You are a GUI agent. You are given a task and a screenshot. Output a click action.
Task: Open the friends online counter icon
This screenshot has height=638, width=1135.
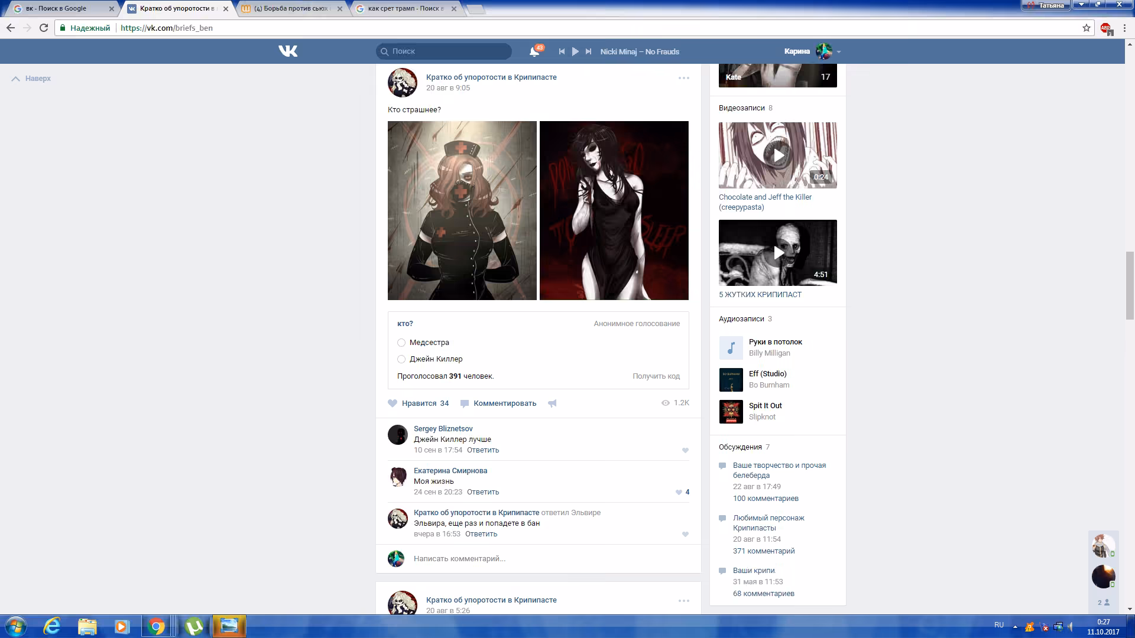point(1104,603)
